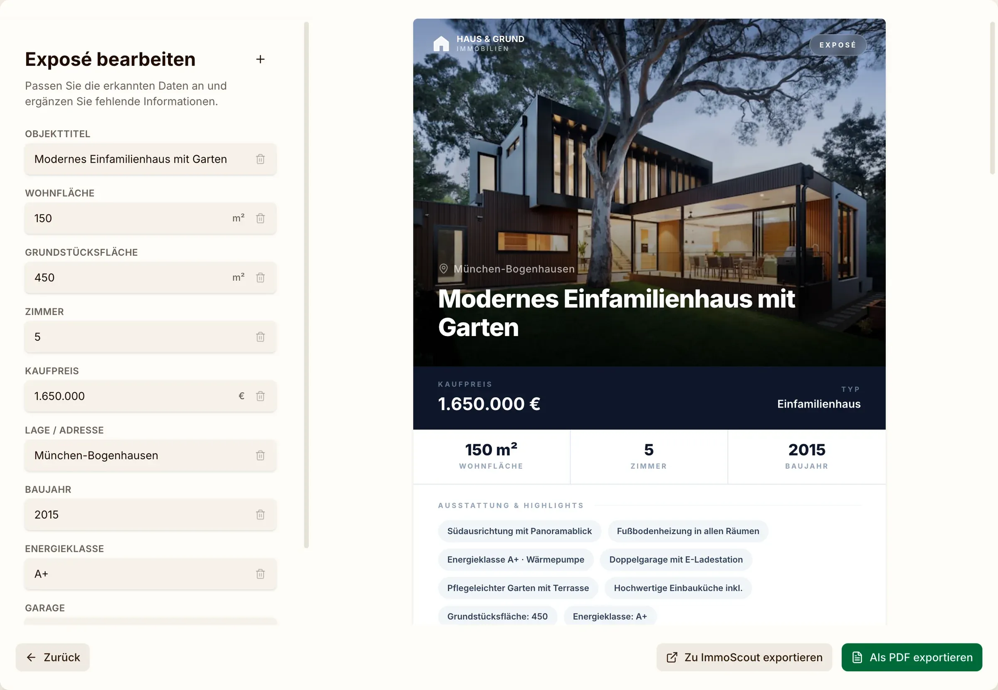Click Als PDF exportieren button
This screenshot has width=998, height=690.
click(x=912, y=657)
